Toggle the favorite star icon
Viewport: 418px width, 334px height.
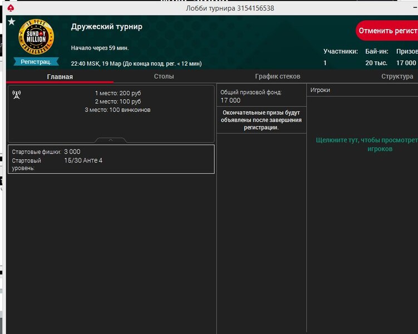[x=11, y=22]
